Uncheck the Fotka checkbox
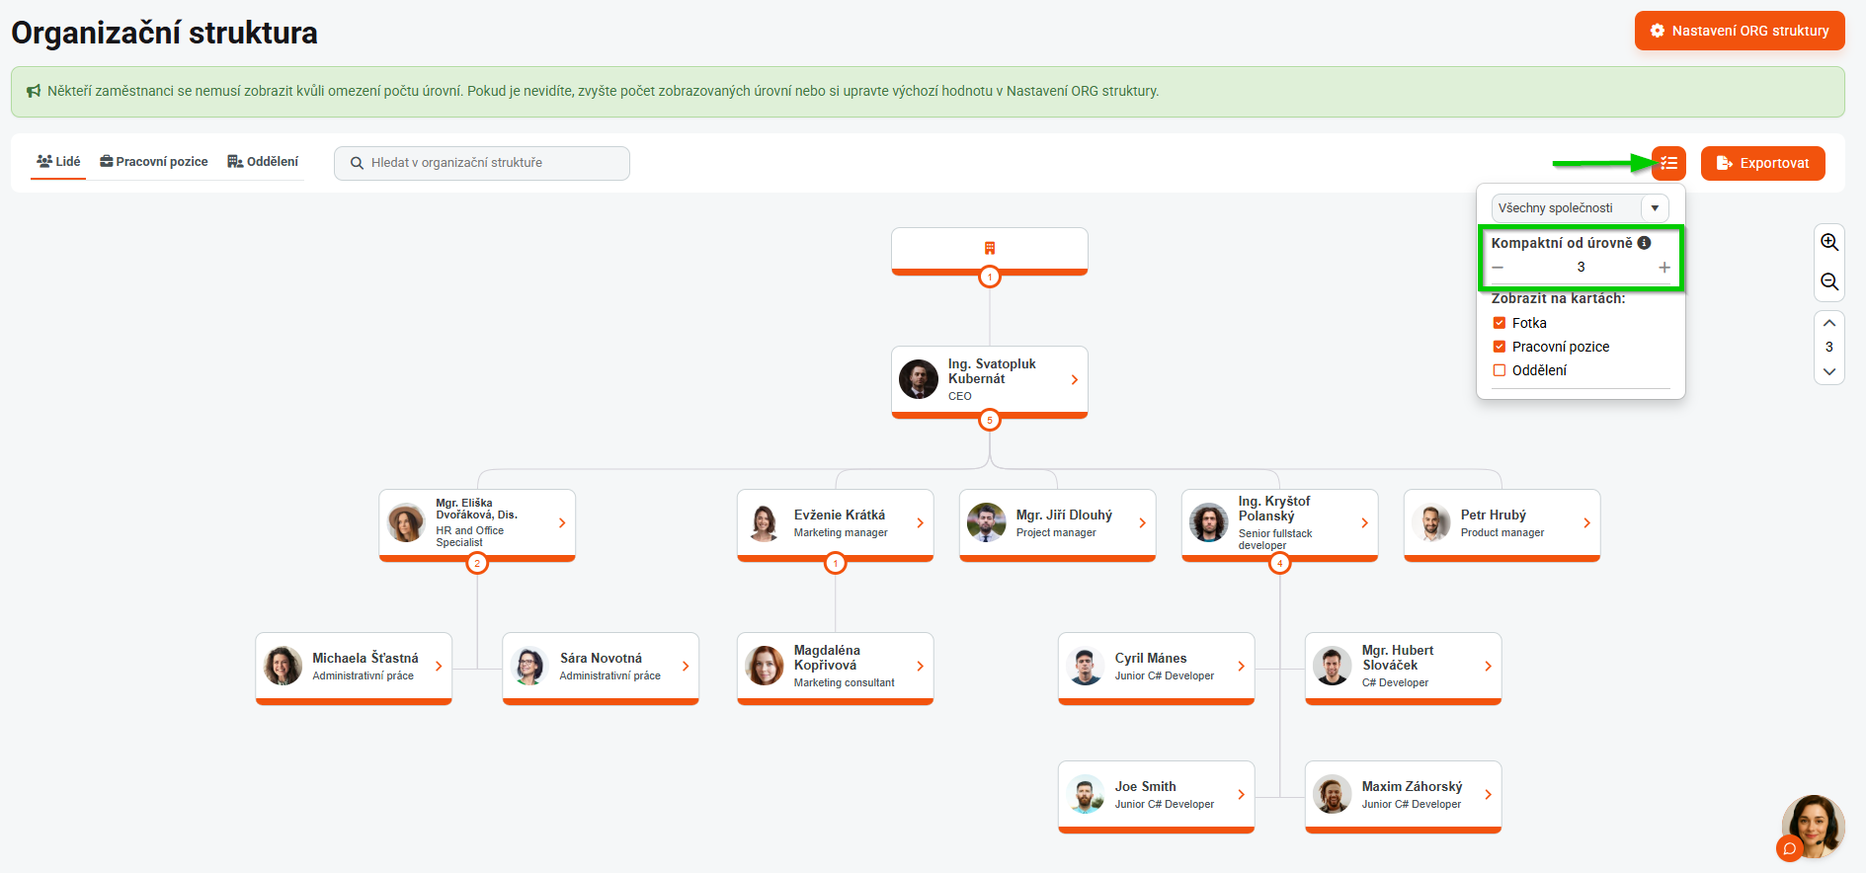Image resolution: width=1866 pixels, height=873 pixels. pos(1500,323)
